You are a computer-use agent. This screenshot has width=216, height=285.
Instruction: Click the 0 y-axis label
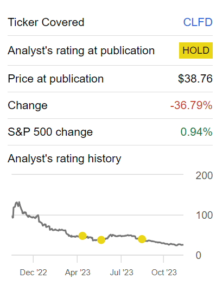[199, 255]
